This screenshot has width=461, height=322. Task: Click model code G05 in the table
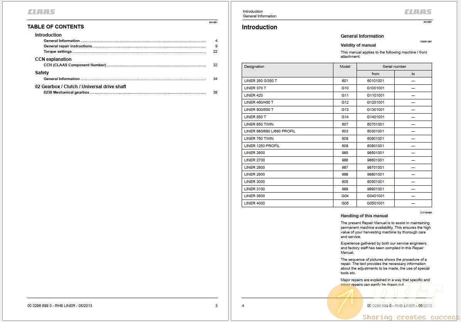pyautogui.click(x=345, y=203)
